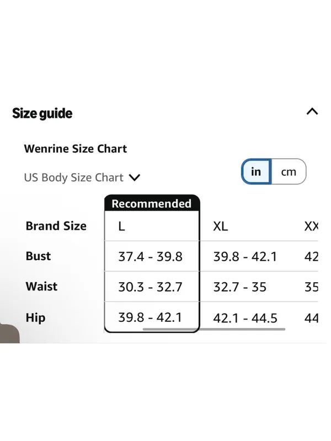This screenshot has width=331, height=441.
Task: Click the Size guide heading
Action: click(x=42, y=113)
